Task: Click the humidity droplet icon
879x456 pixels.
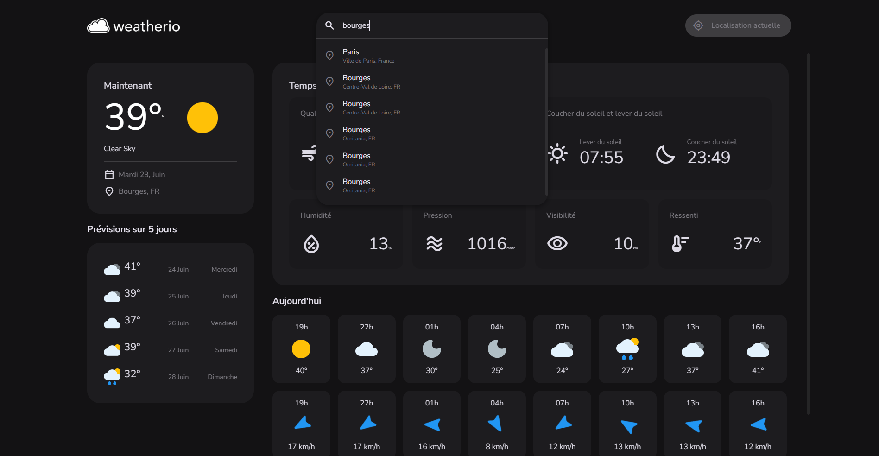Action: [x=311, y=244]
